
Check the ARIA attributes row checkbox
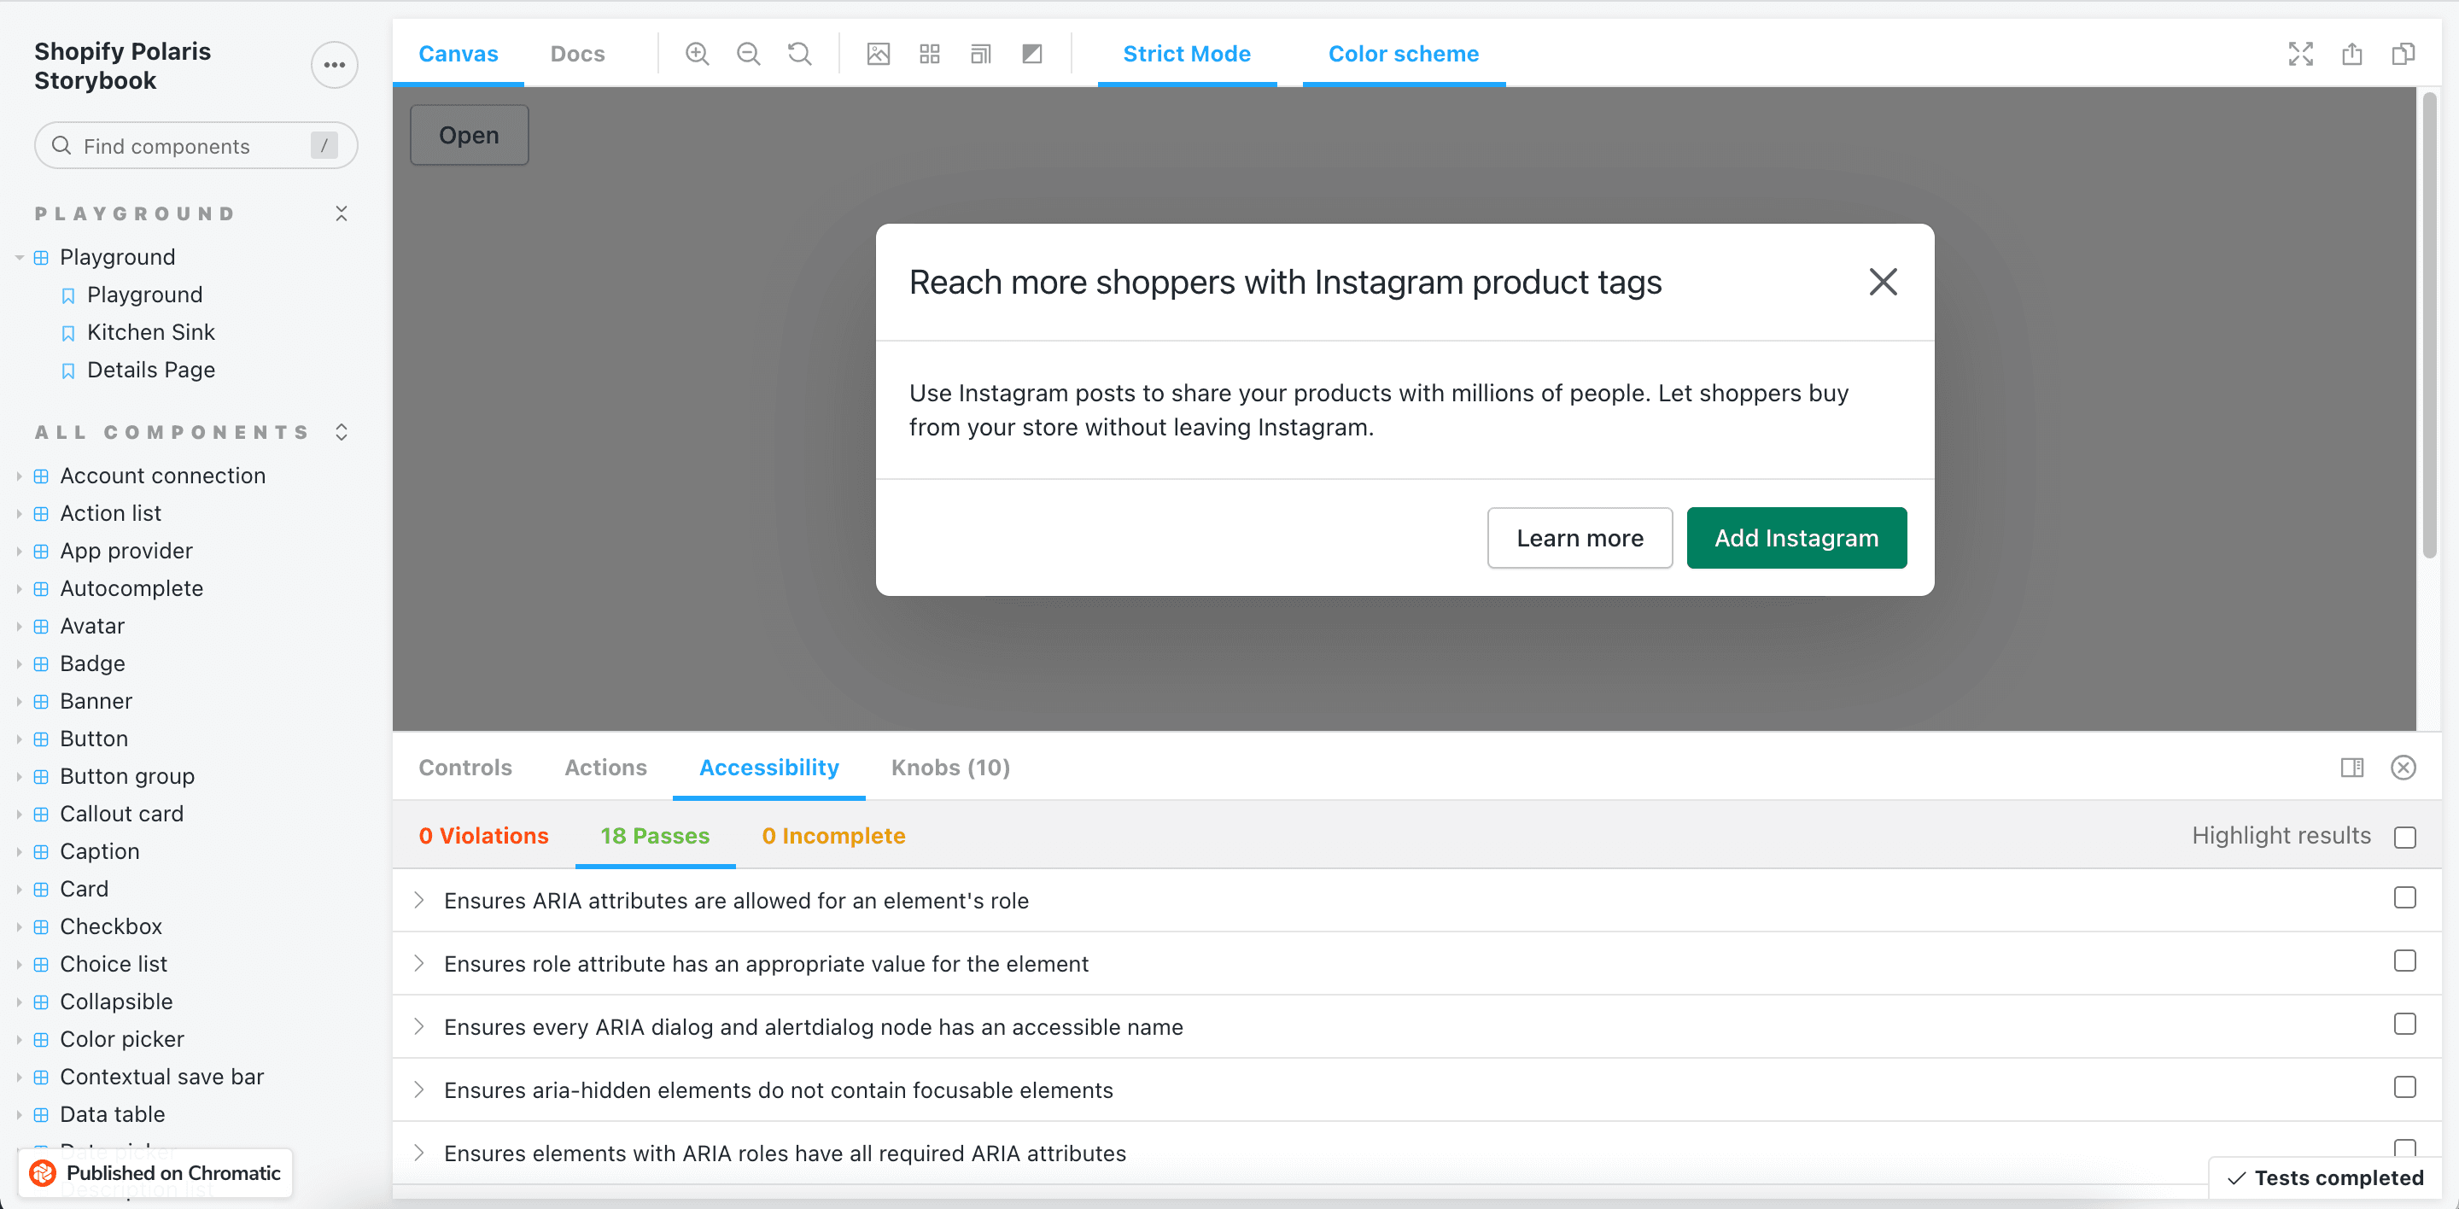point(2404,898)
